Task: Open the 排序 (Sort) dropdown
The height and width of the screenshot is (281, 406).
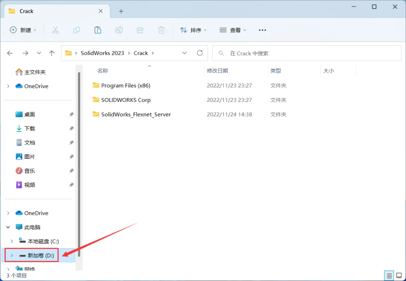Action: (x=193, y=30)
